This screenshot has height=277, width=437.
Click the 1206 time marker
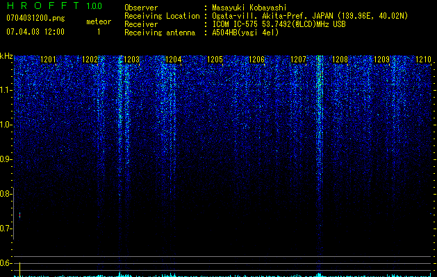[x=256, y=60]
